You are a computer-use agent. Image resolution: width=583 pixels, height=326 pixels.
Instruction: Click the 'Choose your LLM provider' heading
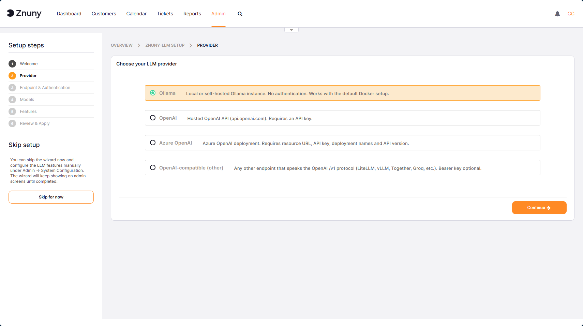pos(147,64)
